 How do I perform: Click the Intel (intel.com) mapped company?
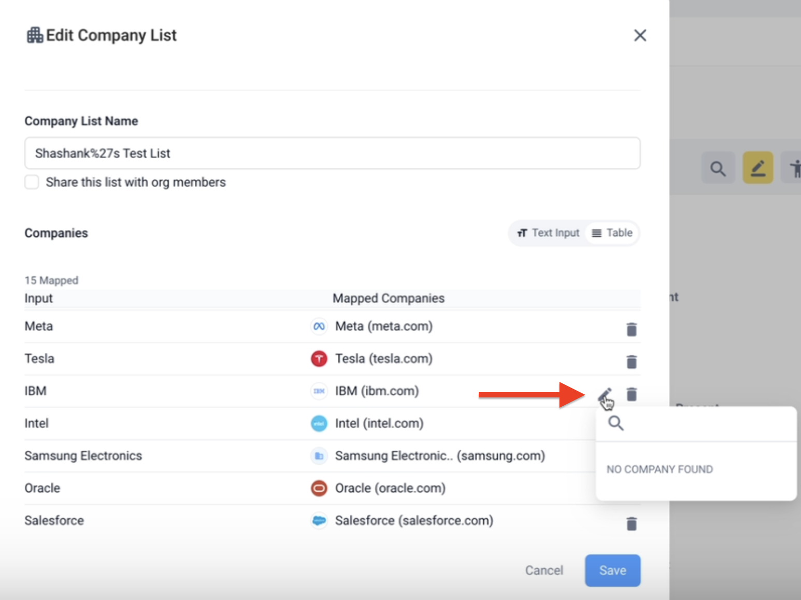(379, 423)
